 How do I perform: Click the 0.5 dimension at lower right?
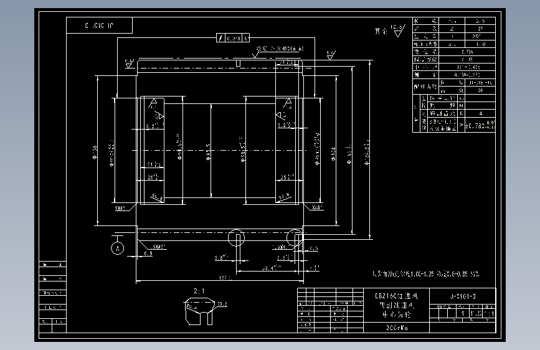click(x=314, y=248)
